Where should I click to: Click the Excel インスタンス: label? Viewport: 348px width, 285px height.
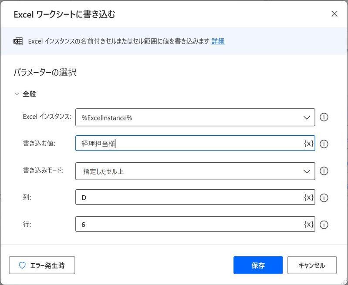47,117
